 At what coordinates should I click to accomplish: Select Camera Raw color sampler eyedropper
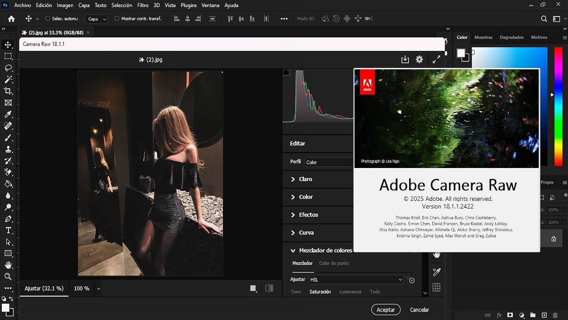[437, 272]
